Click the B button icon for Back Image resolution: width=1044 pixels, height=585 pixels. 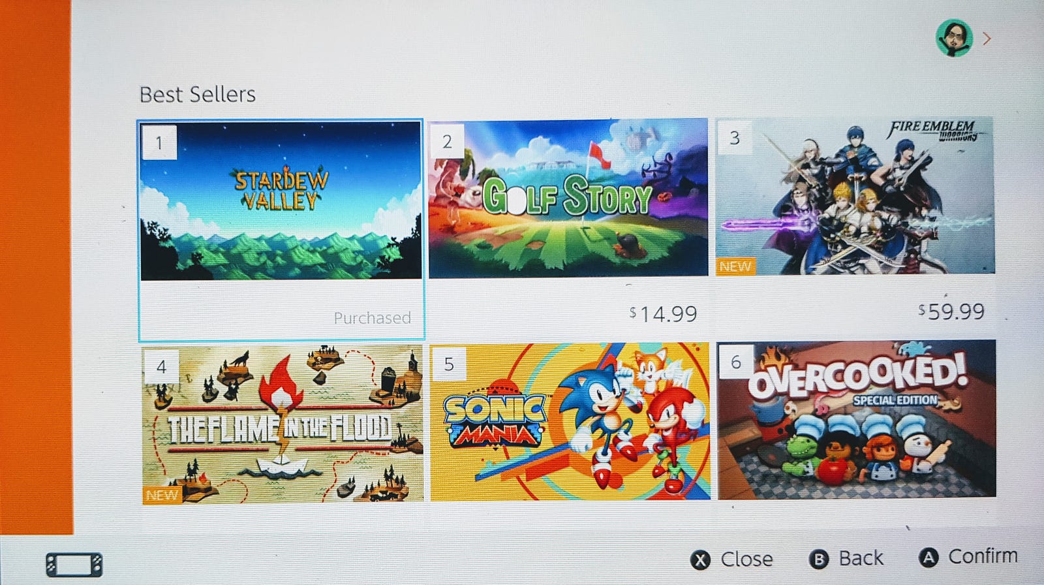(818, 559)
